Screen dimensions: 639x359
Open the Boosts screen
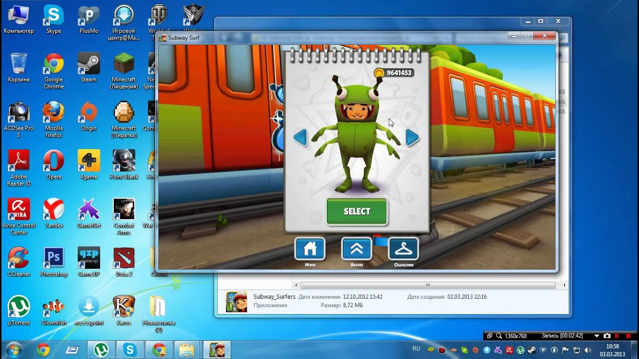click(x=356, y=249)
